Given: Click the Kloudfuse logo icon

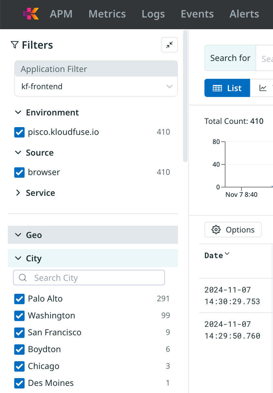Looking at the screenshot, I should (x=31, y=14).
